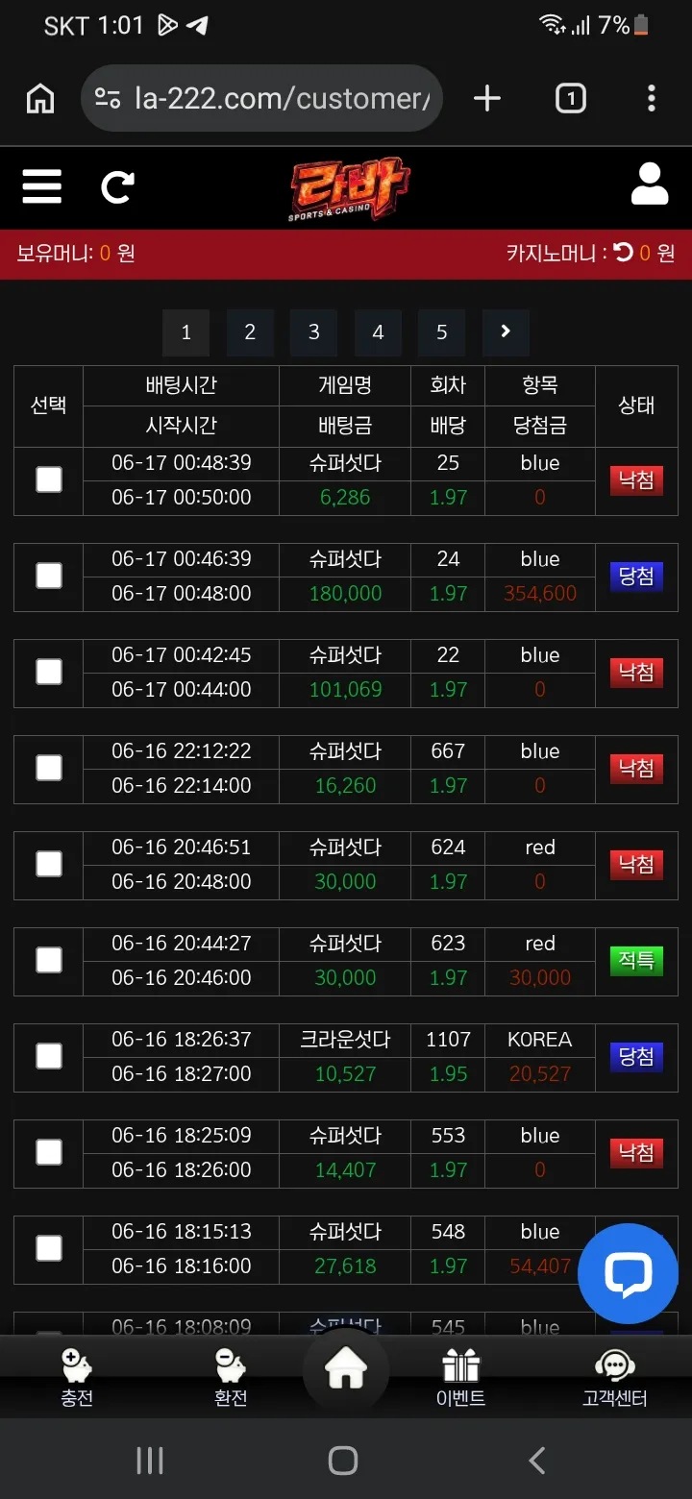Tick the checkbox for 크라운섯다 1107 row
The width and height of the screenshot is (692, 1499).
pyautogui.click(x=49, y=1056)
